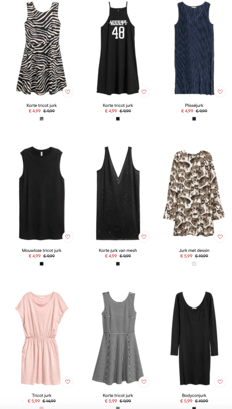232x409 pixels.
Task: Tap heart on Korte jurk van mesh
Action: (x=144, y=237)
